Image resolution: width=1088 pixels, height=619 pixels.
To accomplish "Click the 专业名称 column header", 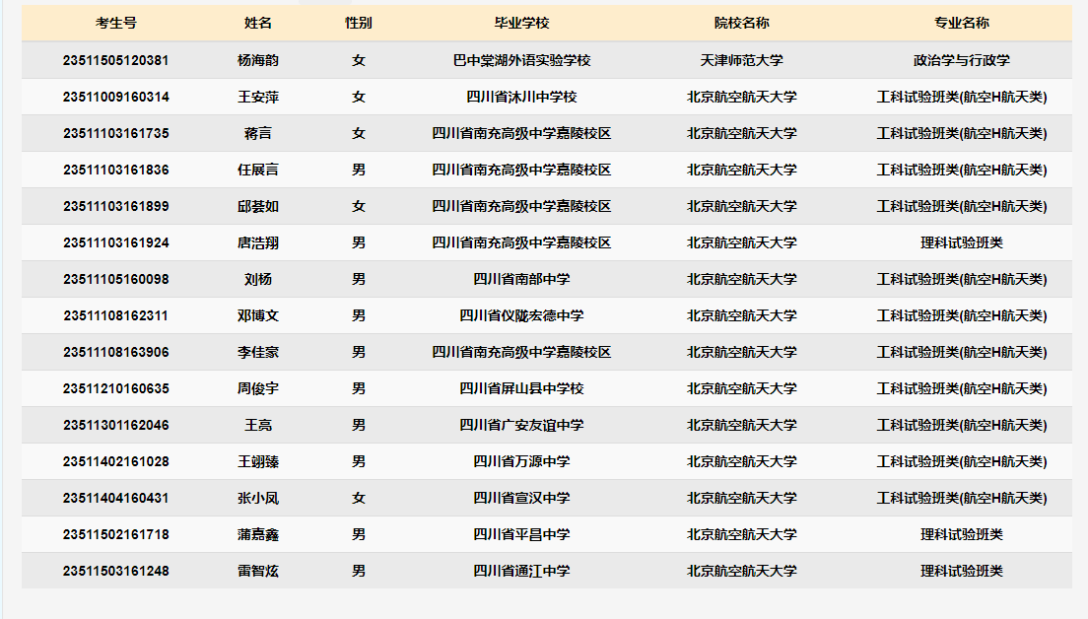I will coord(961,23).
